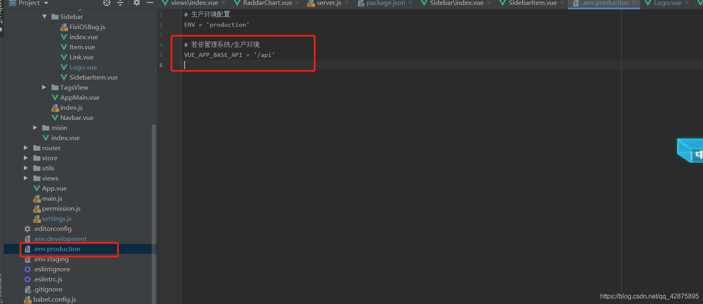Click line 5 VUE_APP_BASE_API in editor

click(229, 55)
